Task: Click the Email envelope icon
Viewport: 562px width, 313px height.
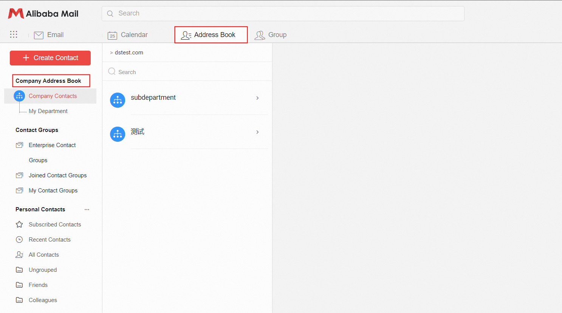Action: pos(39,35)
